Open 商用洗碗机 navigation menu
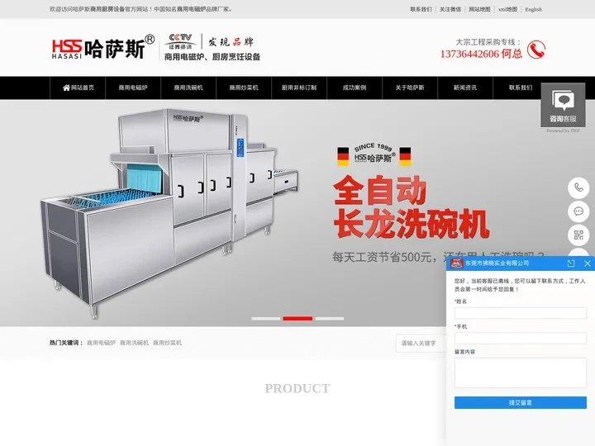 pos(188,88)
